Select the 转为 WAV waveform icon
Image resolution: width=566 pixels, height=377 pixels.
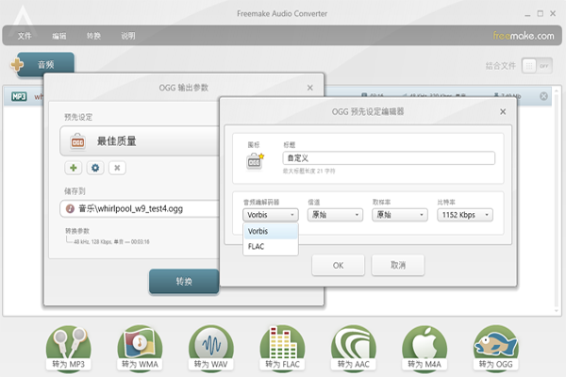210,349
